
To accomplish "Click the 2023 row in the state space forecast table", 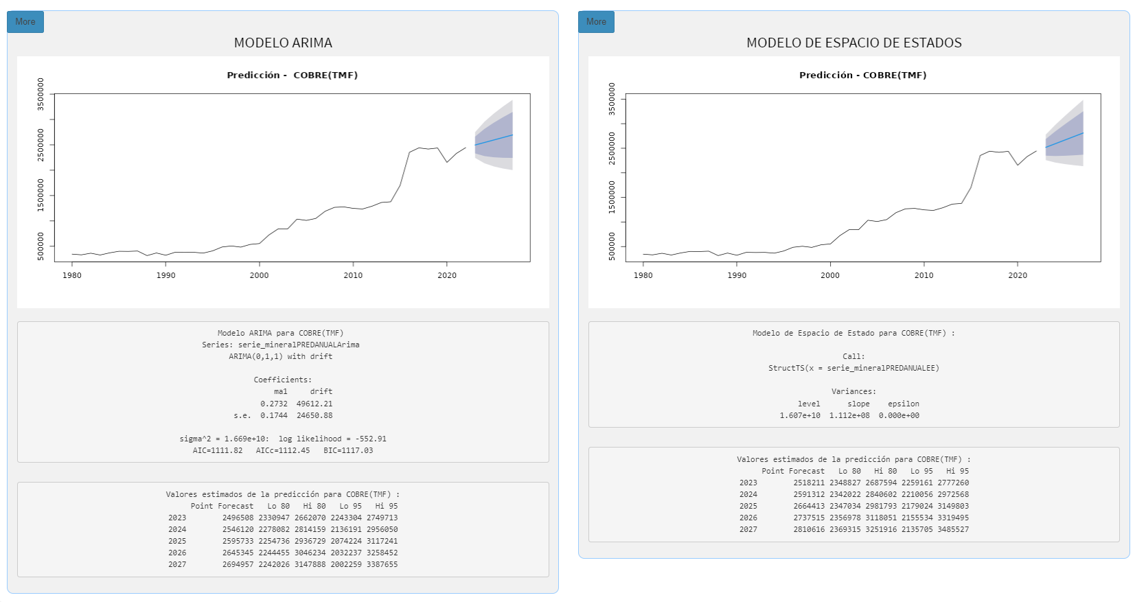I will pos(853,483).
